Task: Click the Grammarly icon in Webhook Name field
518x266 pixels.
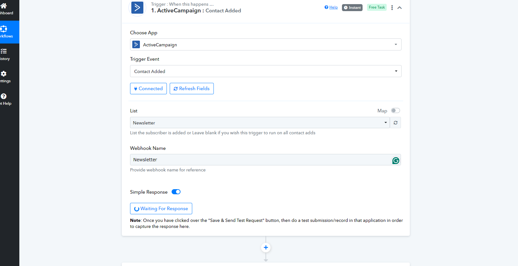Action: point(396,161)
